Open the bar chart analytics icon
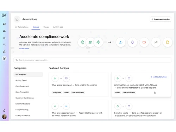The image size is (176, 132). (4, 38)
